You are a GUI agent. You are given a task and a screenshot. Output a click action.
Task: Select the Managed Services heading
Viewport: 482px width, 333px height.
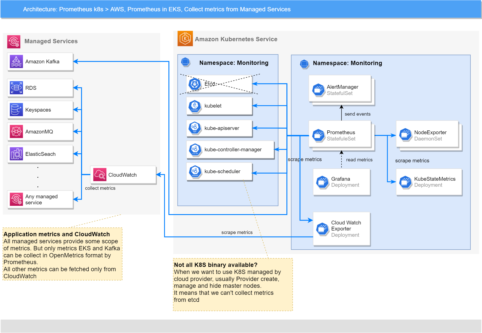[x=51, y=41]
